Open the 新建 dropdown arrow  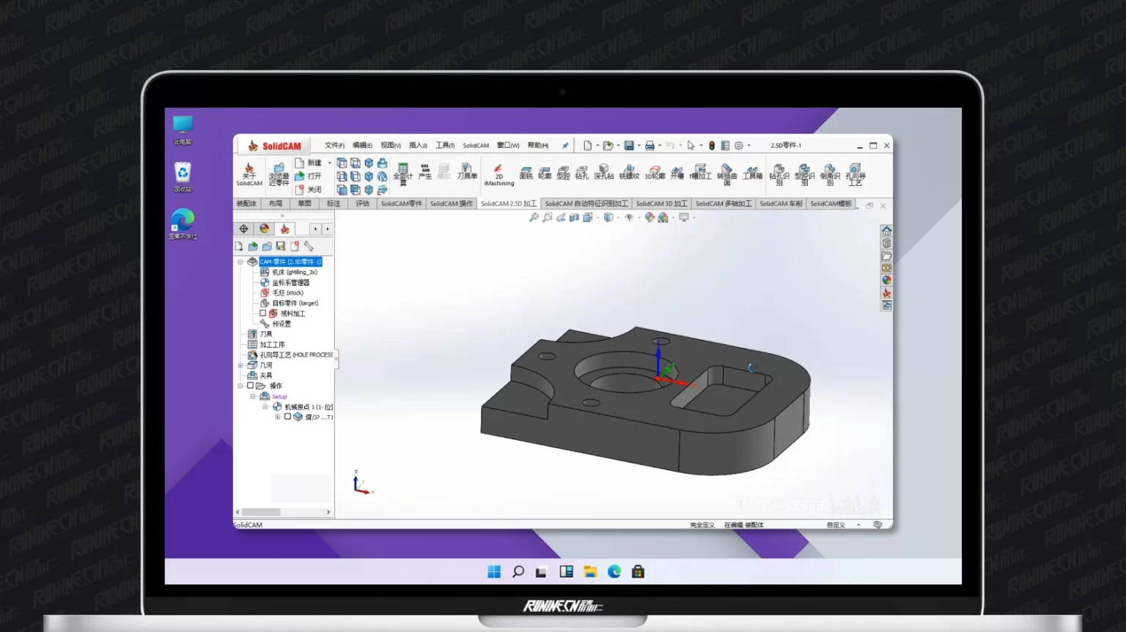pyautogui.click(x=329, y=163)
